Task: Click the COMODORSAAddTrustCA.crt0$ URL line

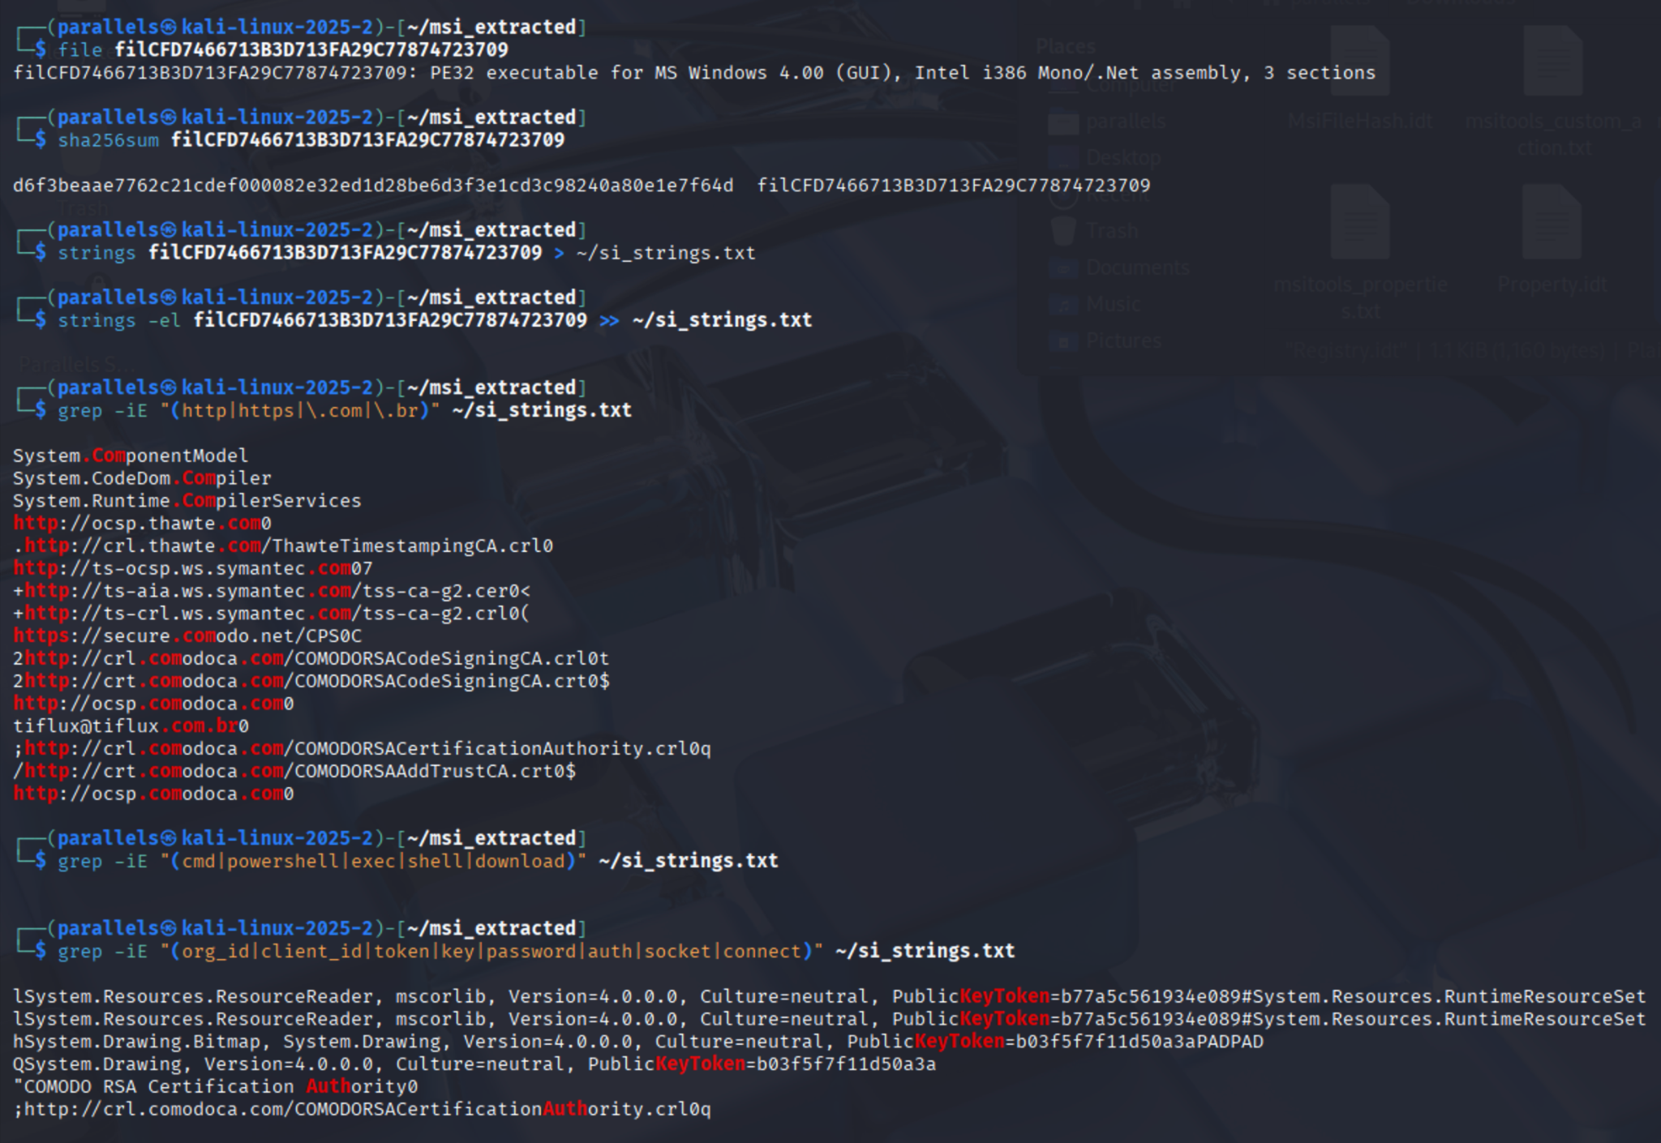Action: pyautogui.click(x=294, y=771)
